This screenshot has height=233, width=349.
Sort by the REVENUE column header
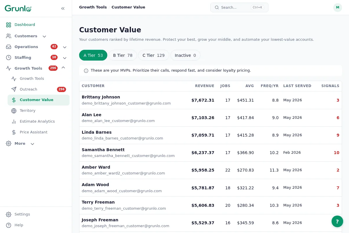(x=204, y=86)
